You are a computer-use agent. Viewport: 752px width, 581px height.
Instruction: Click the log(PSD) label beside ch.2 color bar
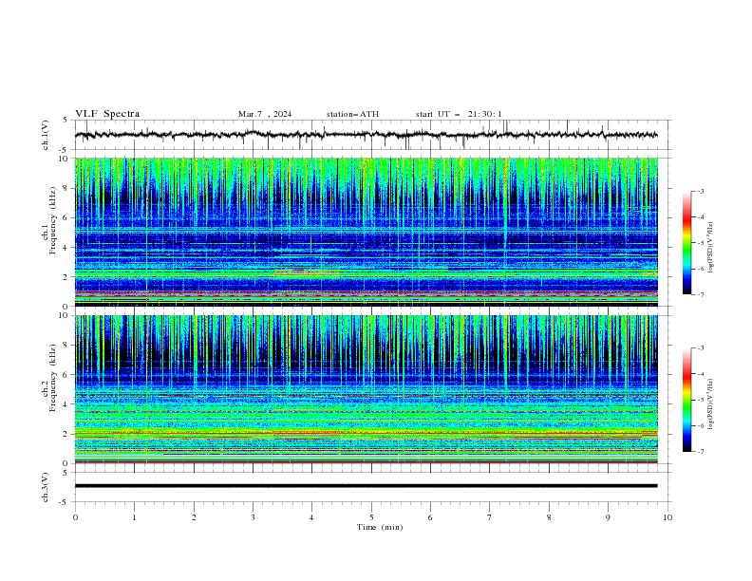coord(711,404)
